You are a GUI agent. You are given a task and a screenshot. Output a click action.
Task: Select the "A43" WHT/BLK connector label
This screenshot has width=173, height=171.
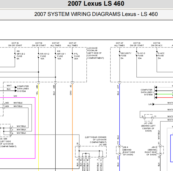[7, 103]
